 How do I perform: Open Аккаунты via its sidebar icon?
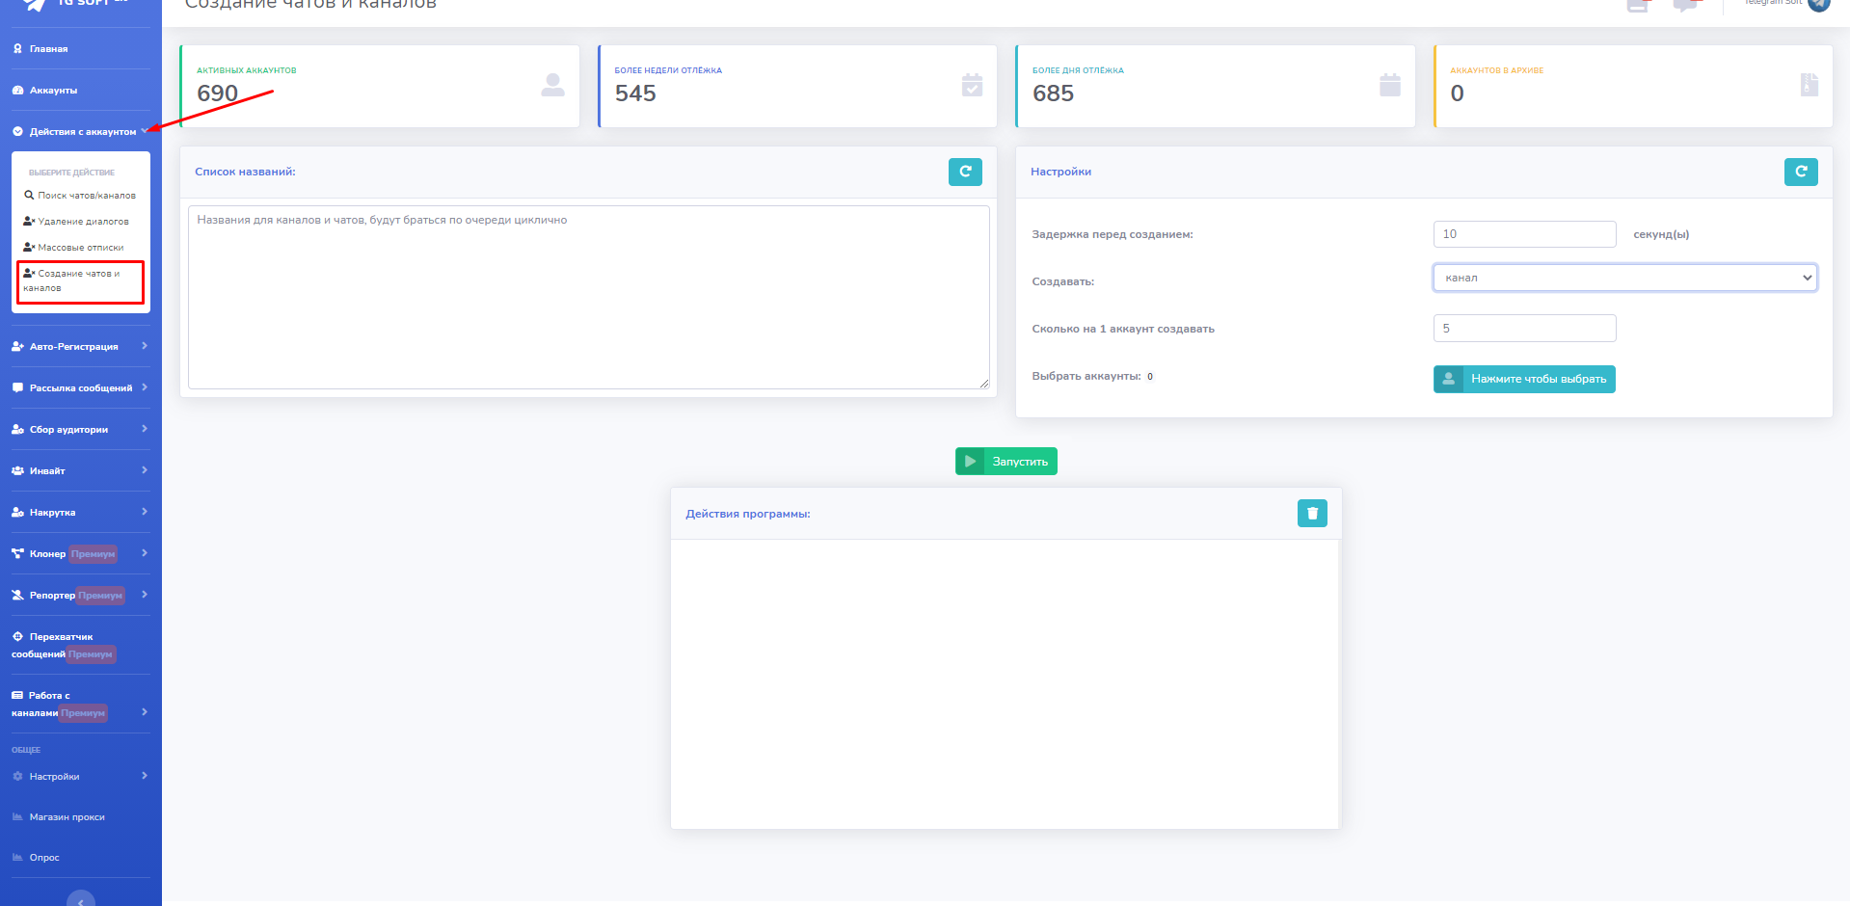pos(17,90)
